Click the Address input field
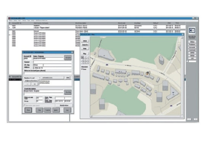The image size is (203, 162). point(53,68)
